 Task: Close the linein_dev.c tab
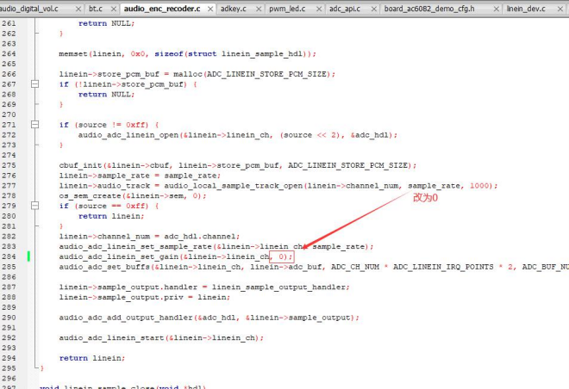560,9
